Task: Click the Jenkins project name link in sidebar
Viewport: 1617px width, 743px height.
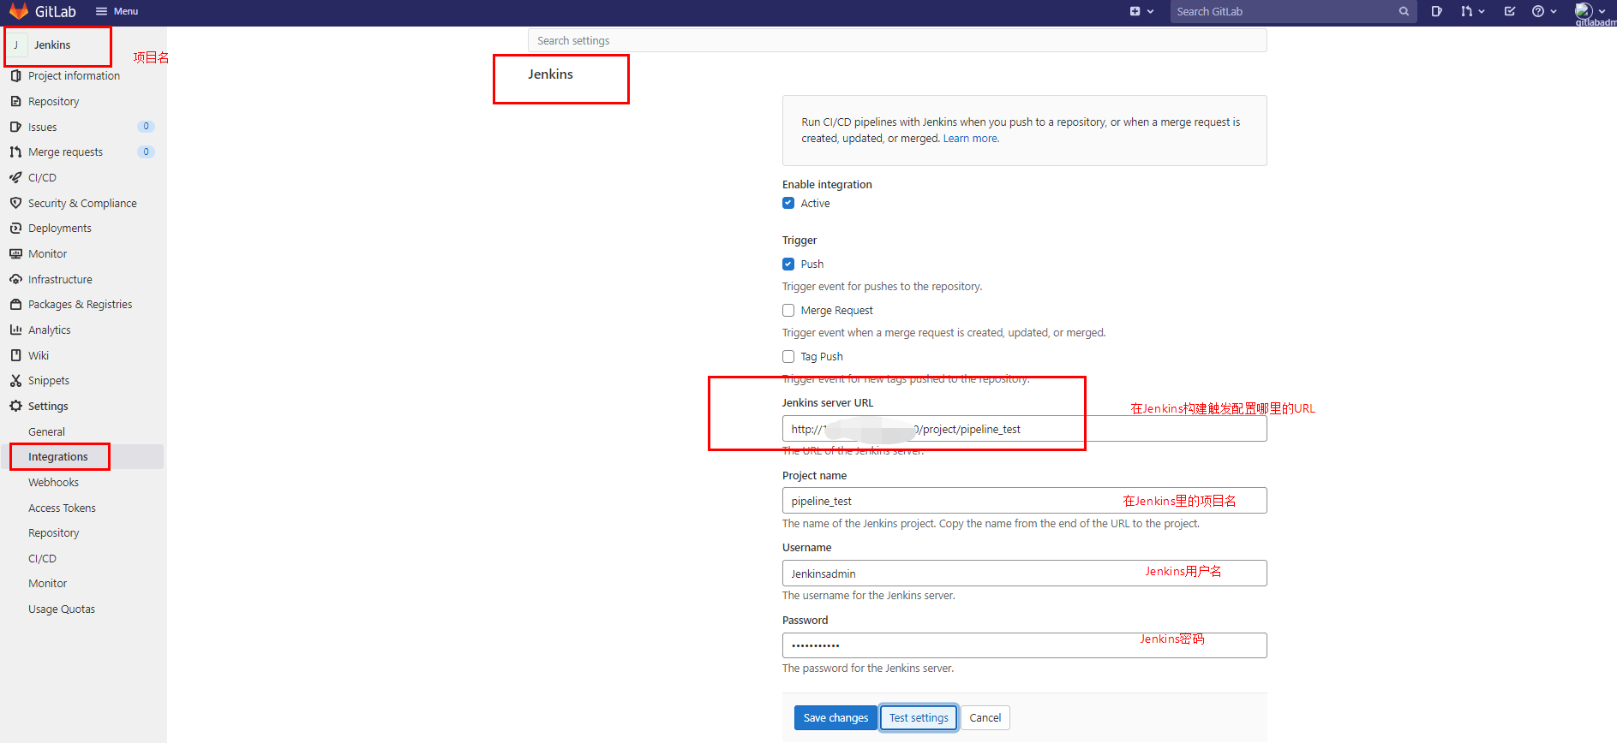Action: [x=52, y=45]
